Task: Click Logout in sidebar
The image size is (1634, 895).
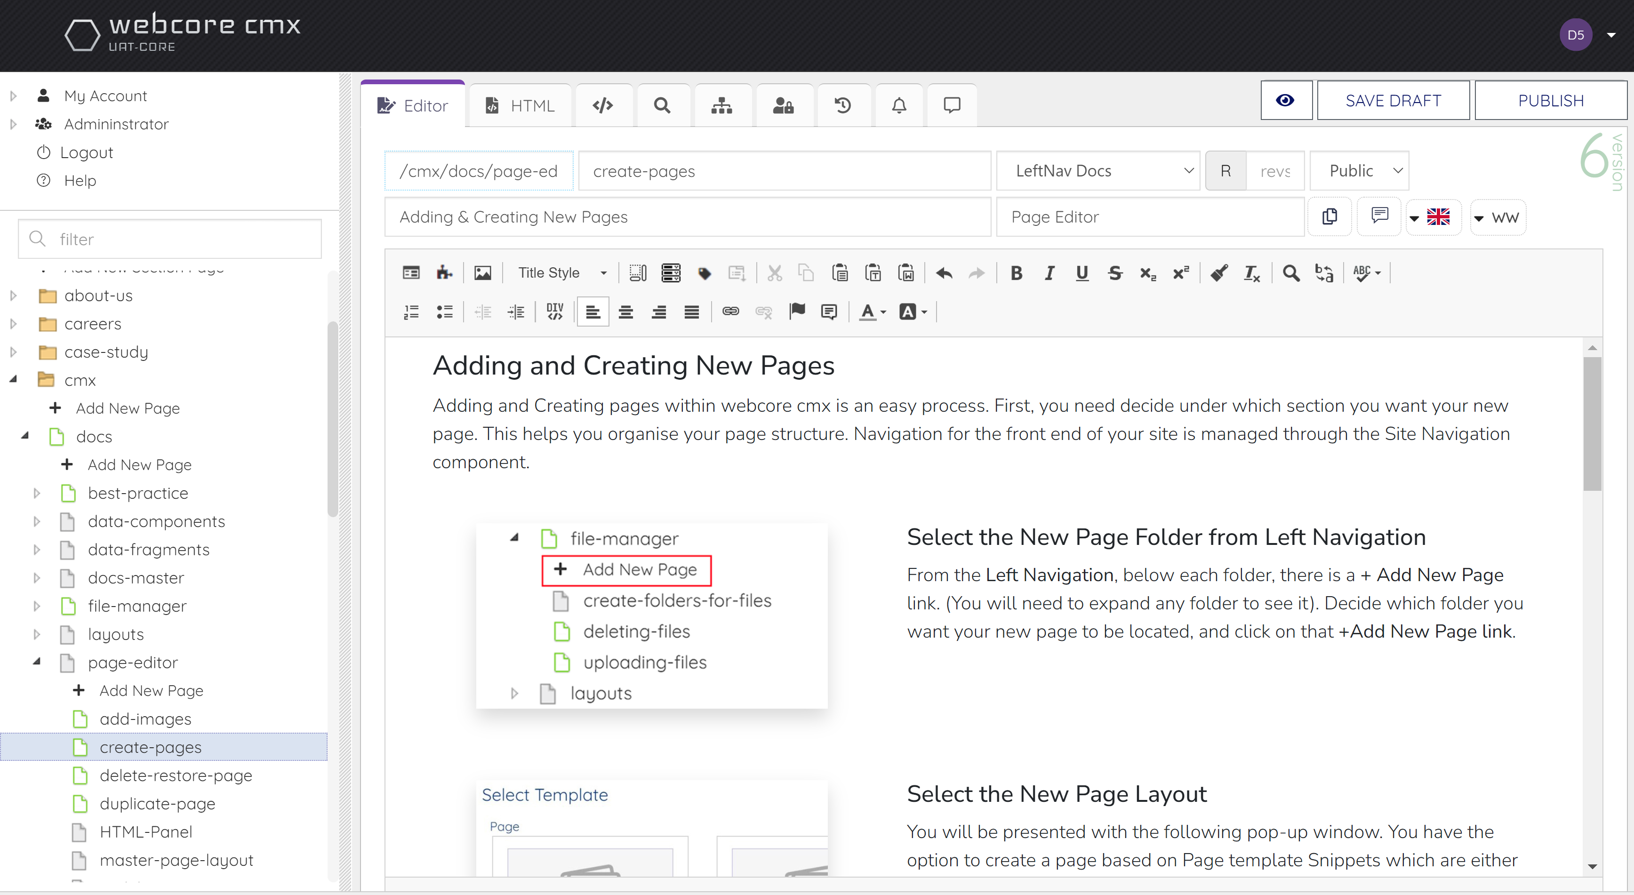Action: [86, 152]
